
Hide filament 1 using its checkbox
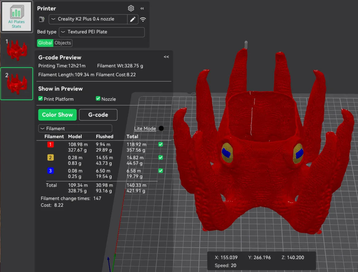(161, 144)
